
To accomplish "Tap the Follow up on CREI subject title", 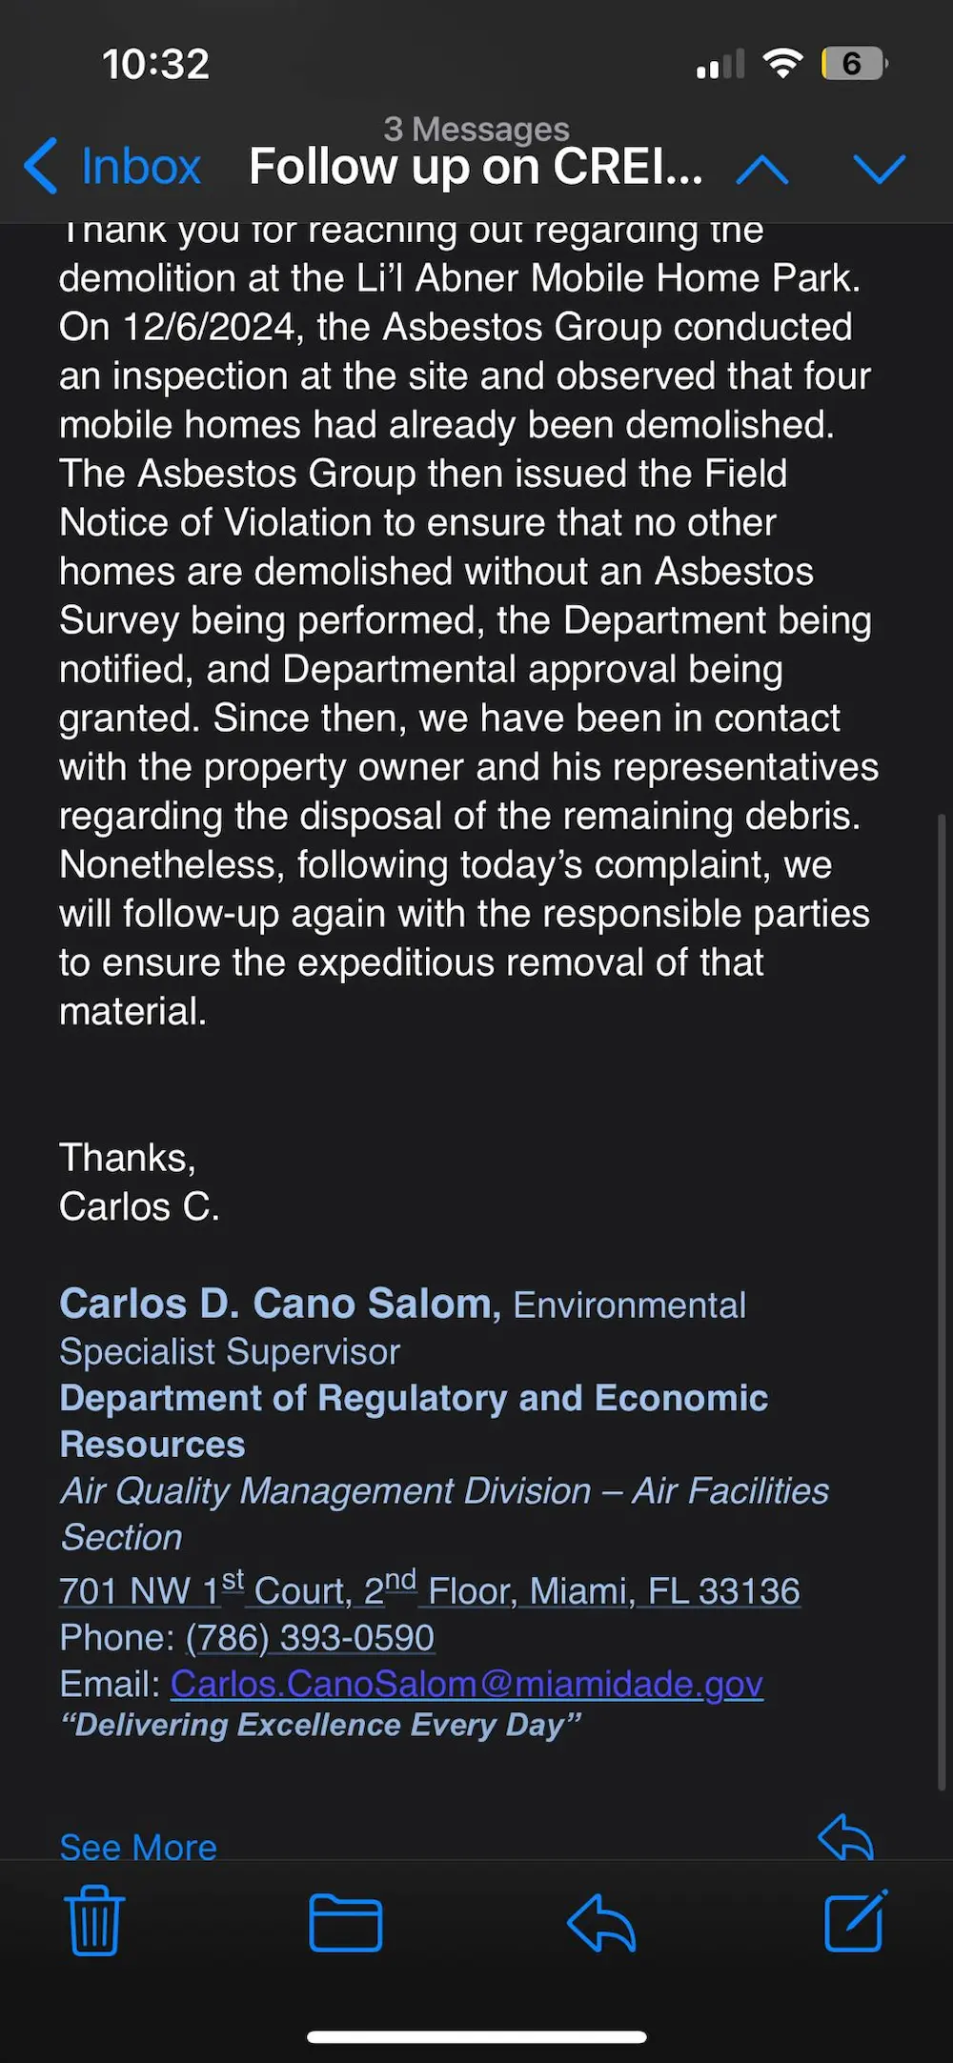I will click(476, 167).
